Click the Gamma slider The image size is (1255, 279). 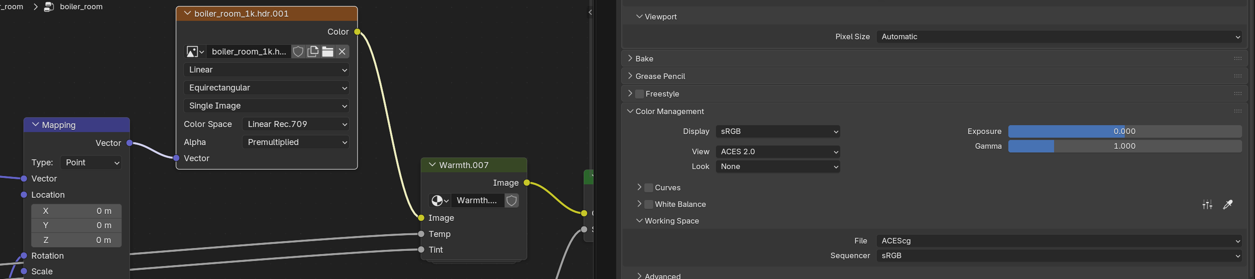(1125, 146)
